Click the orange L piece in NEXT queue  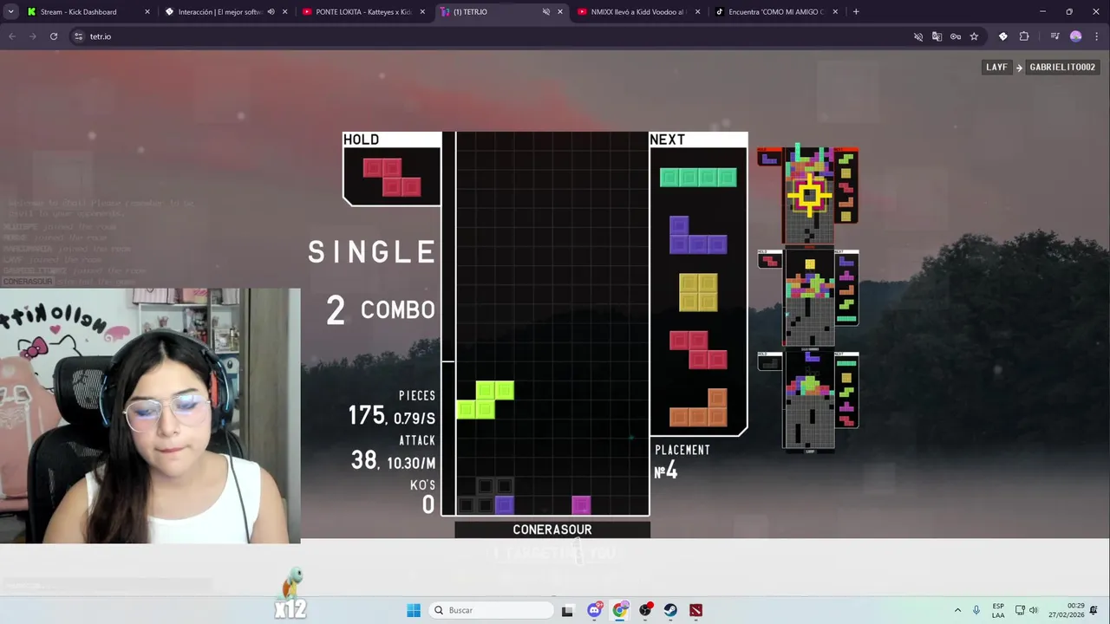click(x=698, y=407)
